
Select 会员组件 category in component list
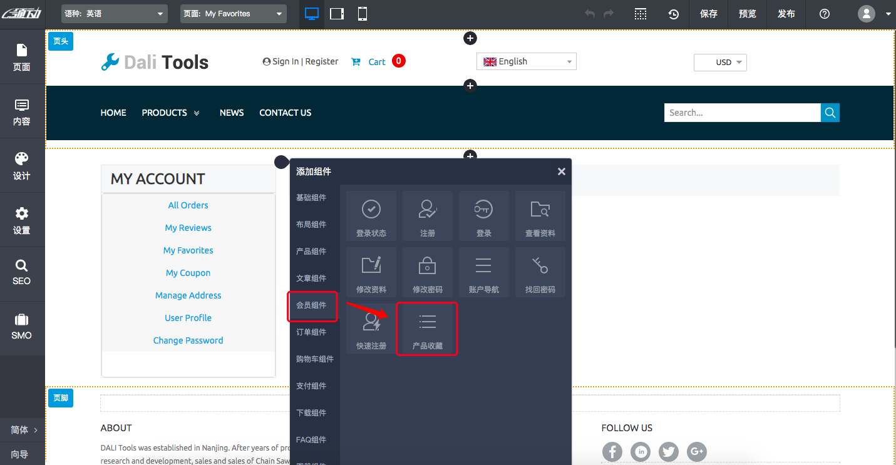[311, 305]
